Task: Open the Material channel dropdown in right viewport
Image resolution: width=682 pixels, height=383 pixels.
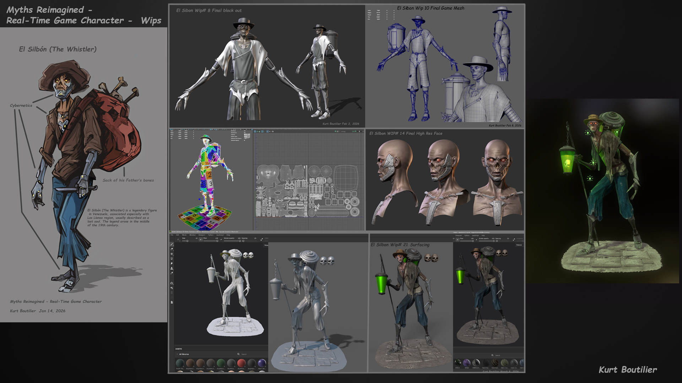Action: coord(519,245)
